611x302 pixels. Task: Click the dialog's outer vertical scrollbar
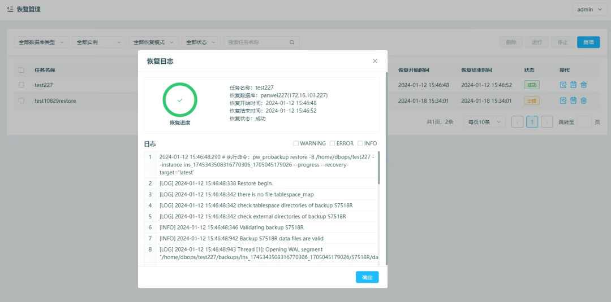pyautogui.click(x=386, y=168)
